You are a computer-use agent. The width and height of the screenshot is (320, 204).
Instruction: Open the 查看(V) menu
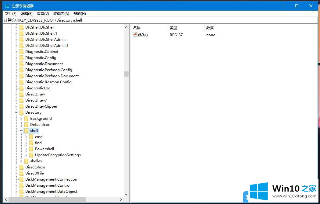43,14
